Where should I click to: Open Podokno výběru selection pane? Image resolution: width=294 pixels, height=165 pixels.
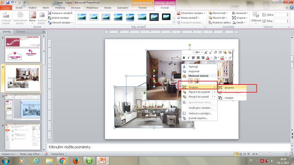tap(219, 22)
